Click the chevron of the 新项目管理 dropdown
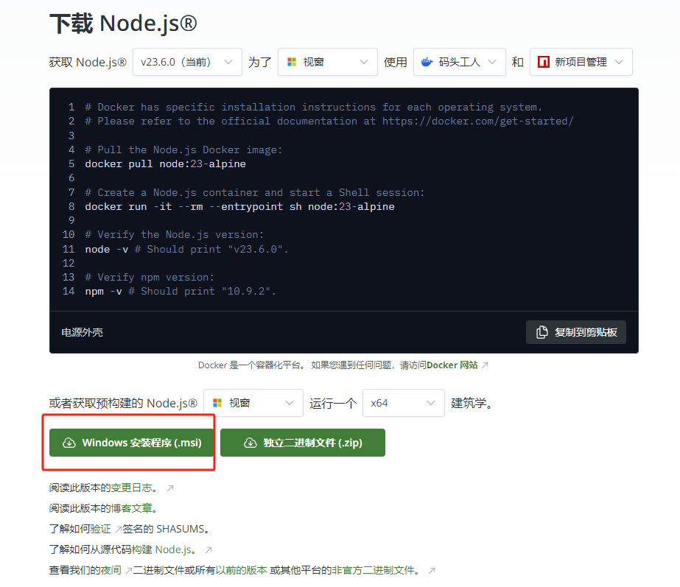 point(619,62)
